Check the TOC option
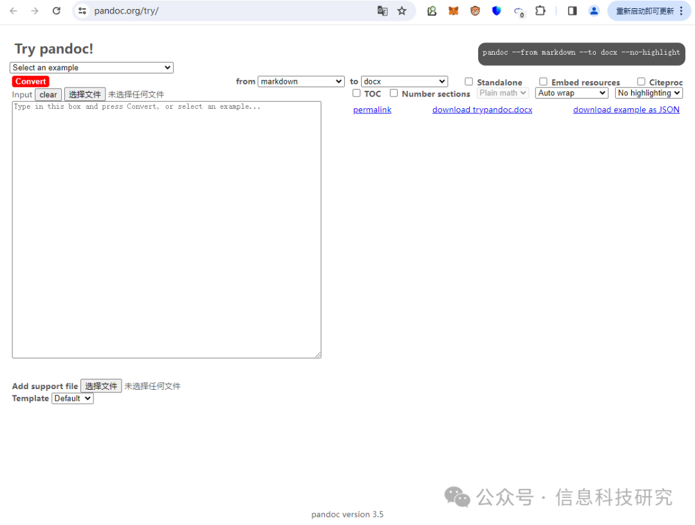Viewport: 695px width, 525px height. 357,93
